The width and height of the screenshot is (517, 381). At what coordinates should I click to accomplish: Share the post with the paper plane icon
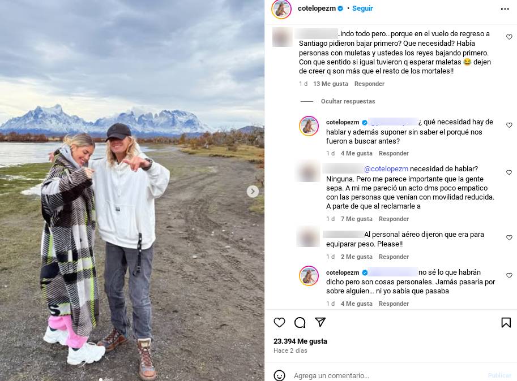pyautogui.click(x=320, y=322)
